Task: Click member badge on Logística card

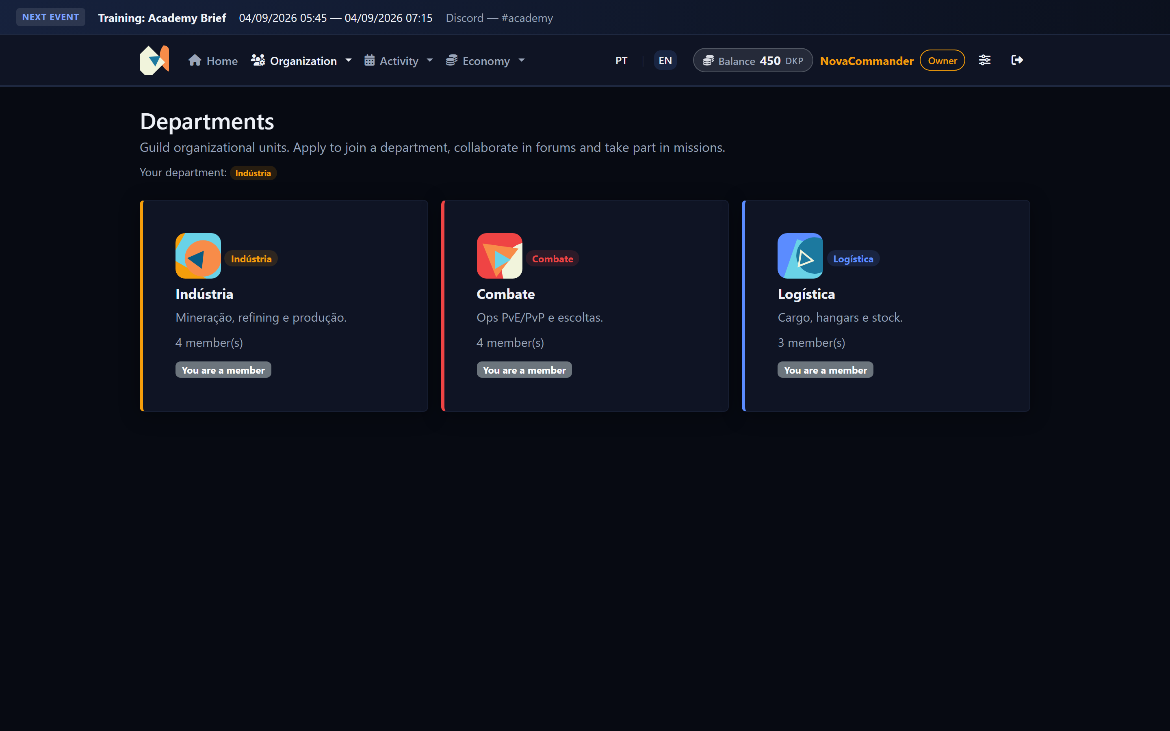Action: (825, 370)
